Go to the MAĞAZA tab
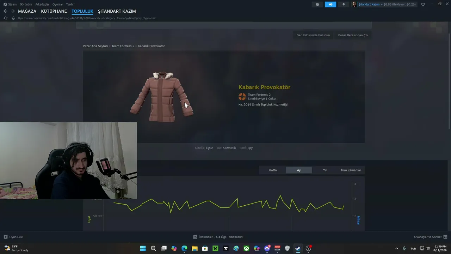The image size is (451, 254). click(27, 11)
